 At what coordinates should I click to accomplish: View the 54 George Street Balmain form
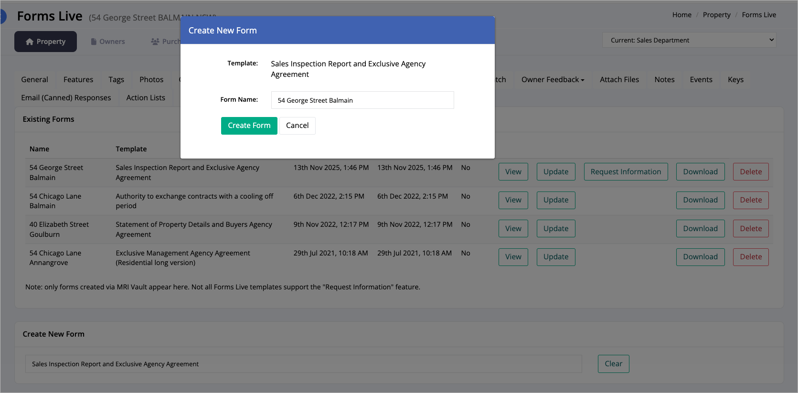pyautogui.click(x=513, y=172)
